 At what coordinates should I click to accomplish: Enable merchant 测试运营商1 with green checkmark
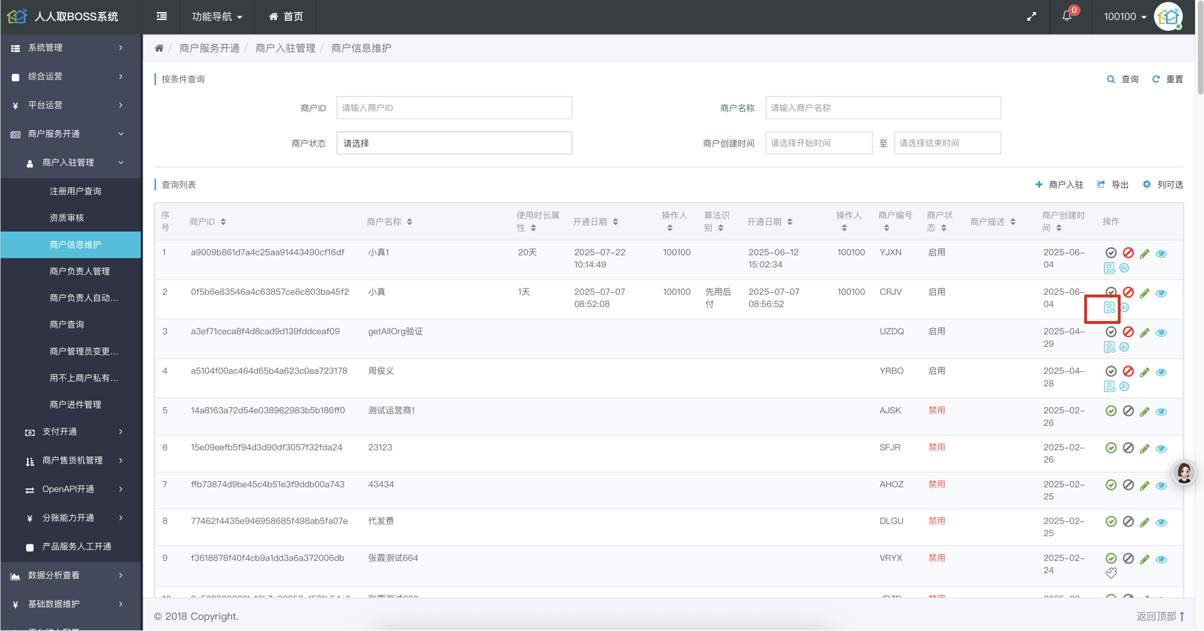click(1111, 411)
